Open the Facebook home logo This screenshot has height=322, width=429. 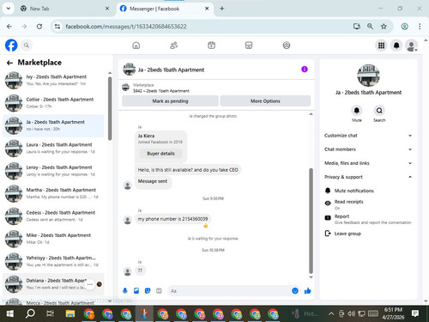(11, 46)
